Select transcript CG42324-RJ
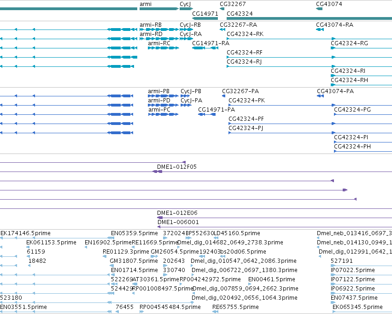 [309, 66]
